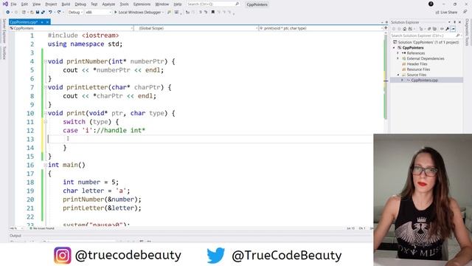Open the Debug menu
Viewport: 472px width, 266px height.
coord(80,4)
